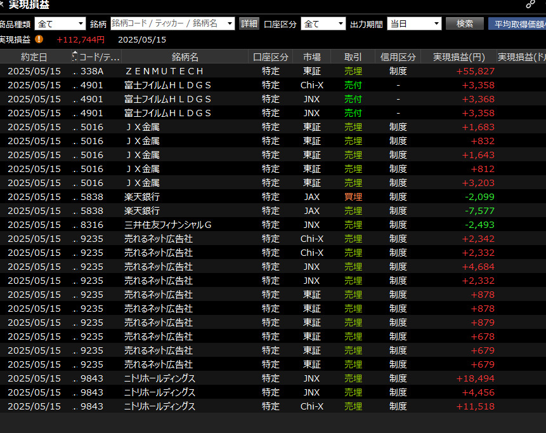Image resolution: width=546 pixels, height=433 pixels.
Task: Click the 詳細 button
Action: tap(249, 23)
